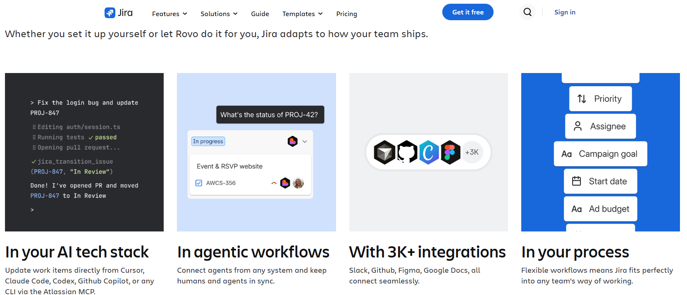Click the 3D cube integration icon
This screenshot has width=687, height=295.
click(384, 152)
